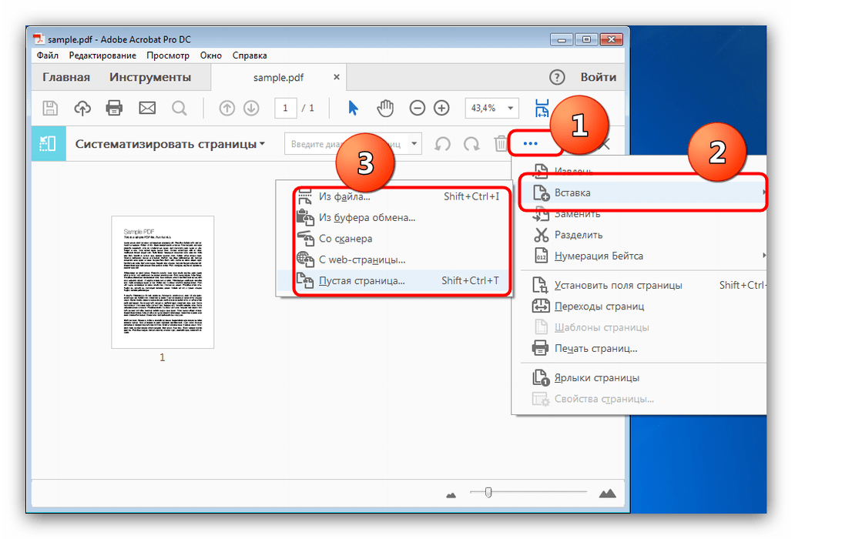Choose Пустая страница from the submenu

click(x=361, y=281)
